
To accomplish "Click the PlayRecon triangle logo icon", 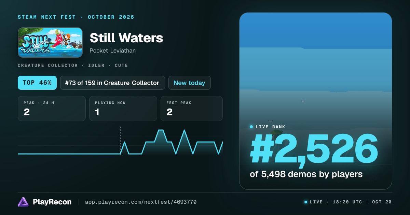I will [23, 202].
